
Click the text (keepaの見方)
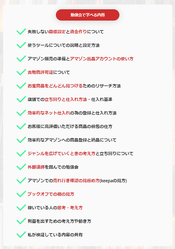point(113,181)
